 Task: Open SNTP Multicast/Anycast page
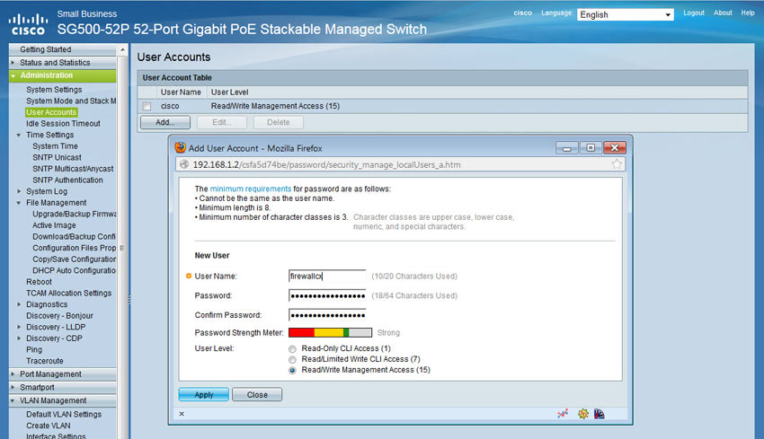(x=73, y=169)
